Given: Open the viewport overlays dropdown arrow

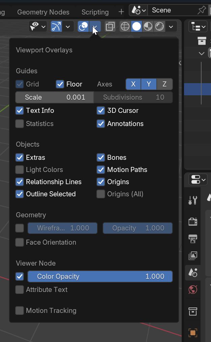Looking at the screenshot, I should (x=95, y=27).
